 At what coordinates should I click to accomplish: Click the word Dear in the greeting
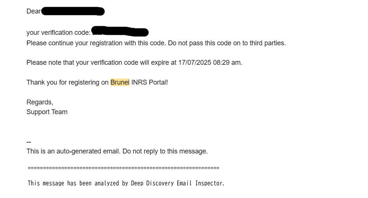click(33, 11)
